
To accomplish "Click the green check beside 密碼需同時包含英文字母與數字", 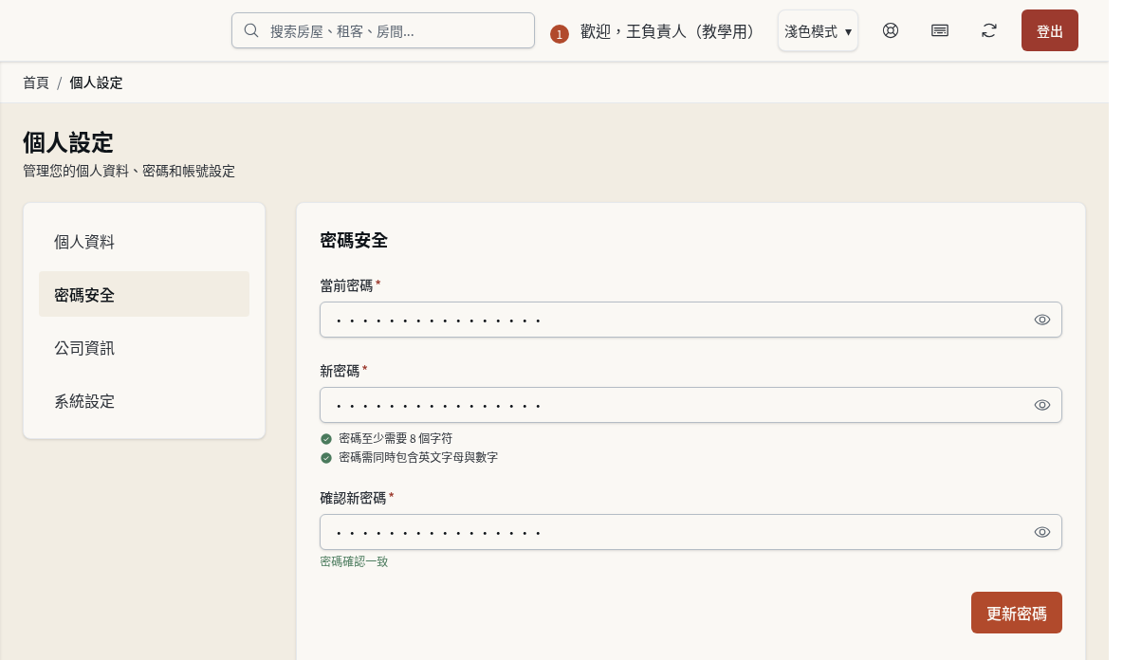I will (326, 457).
